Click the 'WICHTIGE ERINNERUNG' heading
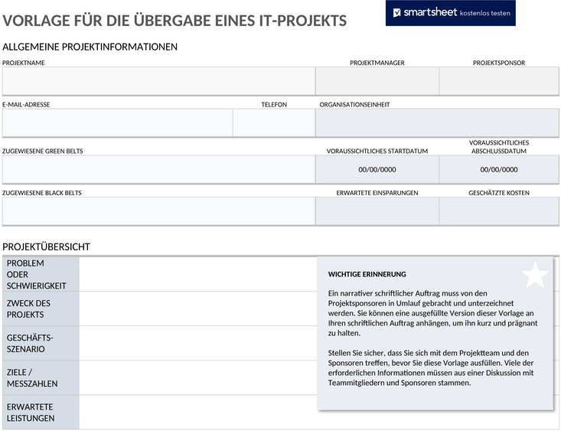 367,275
